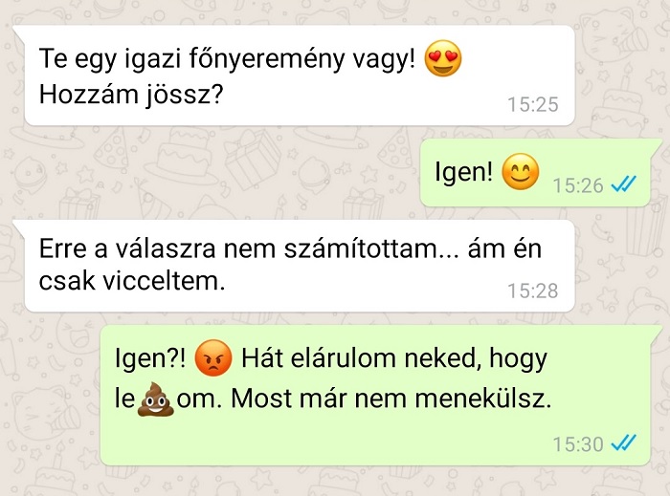The image size is (670, 496).
Task: Click the smiling blush emoji after Igen!
Action: click(520, 171)
